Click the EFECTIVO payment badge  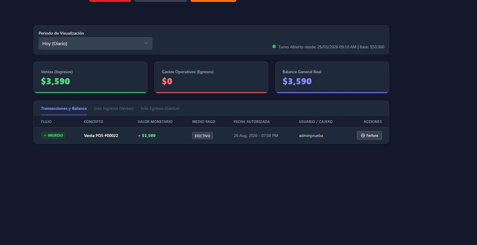[202, 136]
